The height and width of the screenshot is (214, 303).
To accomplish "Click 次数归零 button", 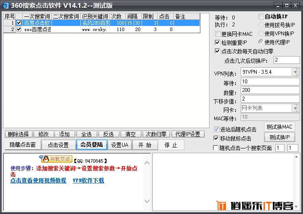I will tap(156, 134).
